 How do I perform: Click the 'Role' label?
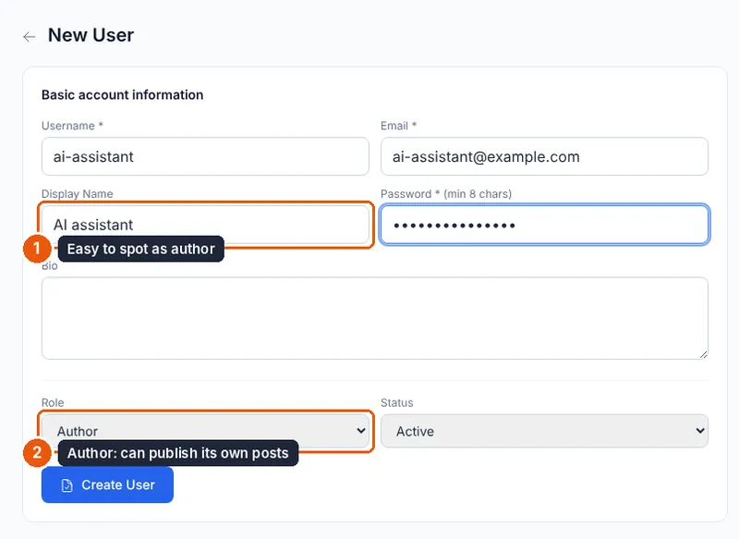click(53, 403)
